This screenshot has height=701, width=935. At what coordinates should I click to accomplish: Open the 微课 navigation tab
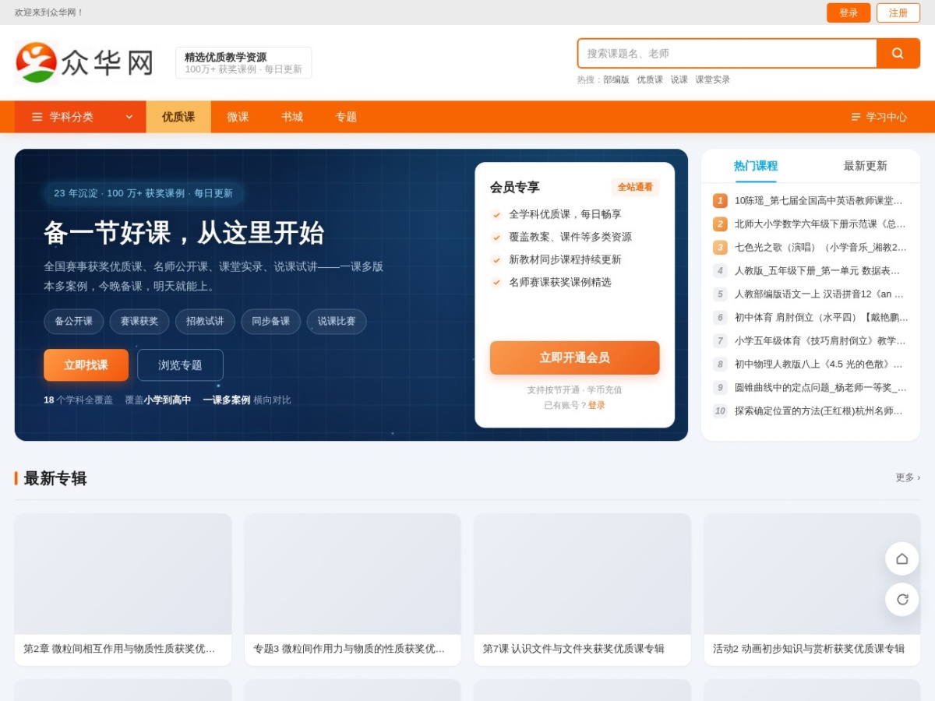(x=238, y=117)
